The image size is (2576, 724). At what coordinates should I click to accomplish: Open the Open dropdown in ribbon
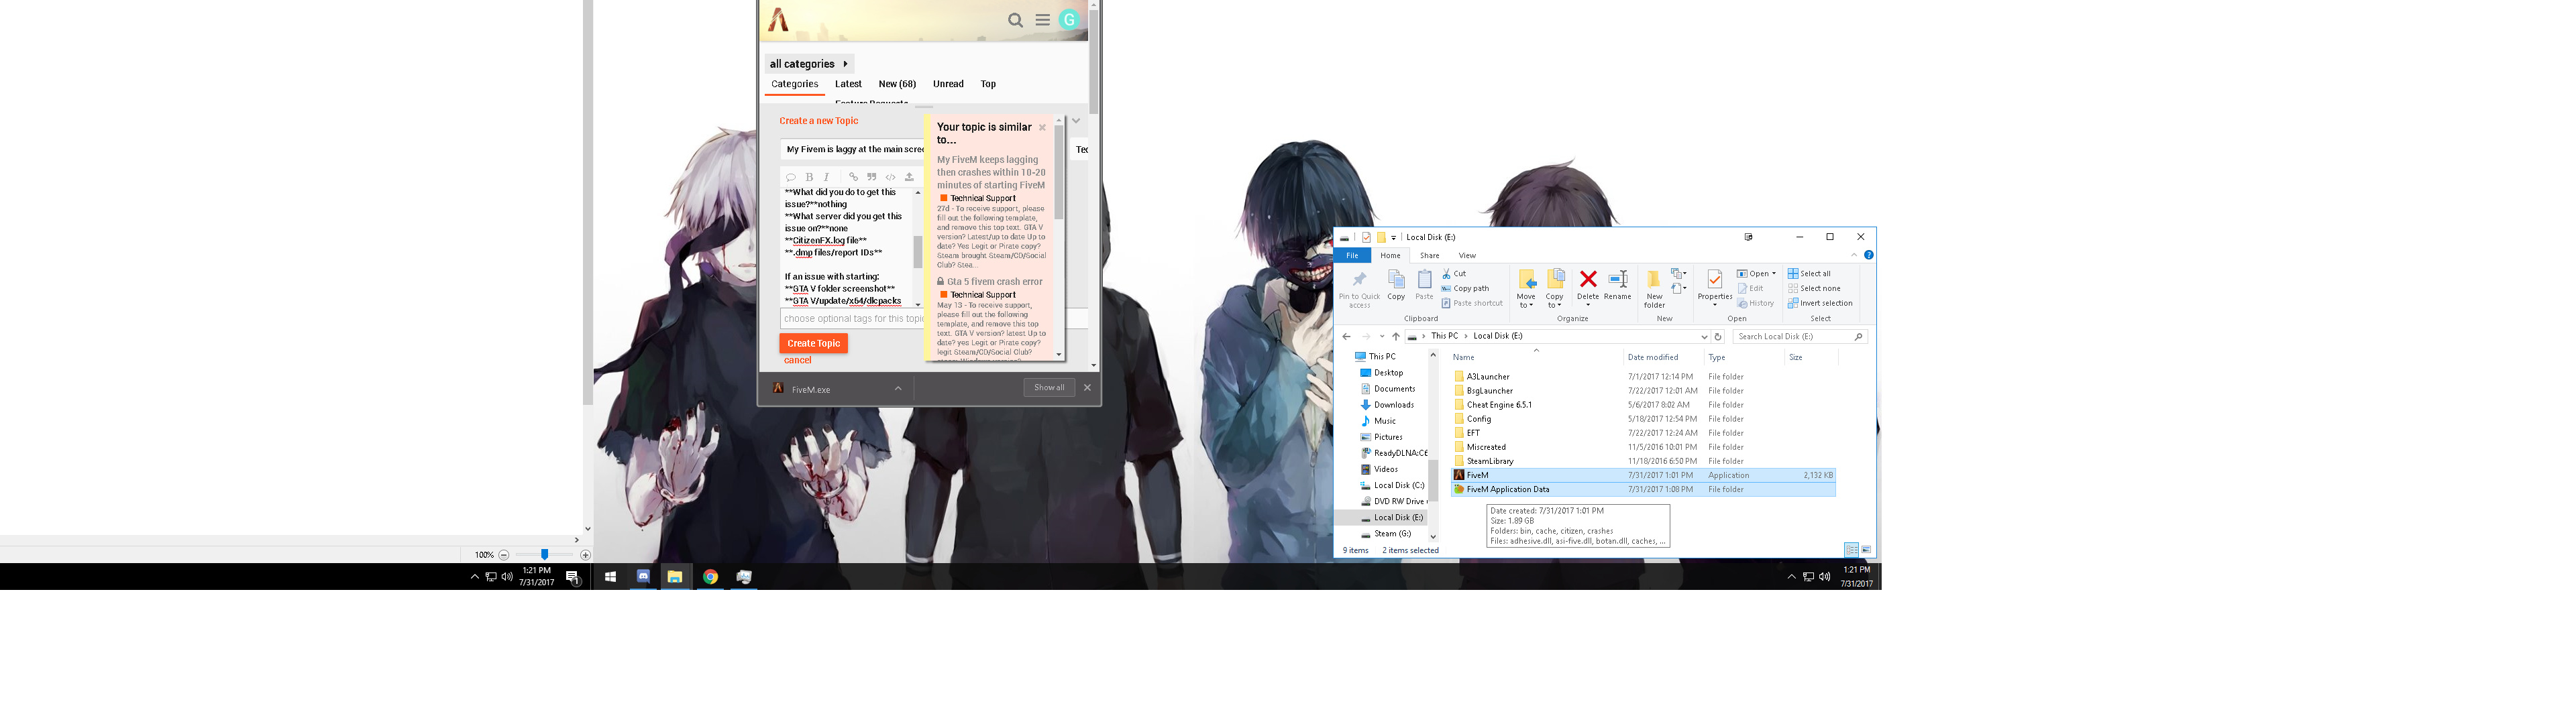1757,273
